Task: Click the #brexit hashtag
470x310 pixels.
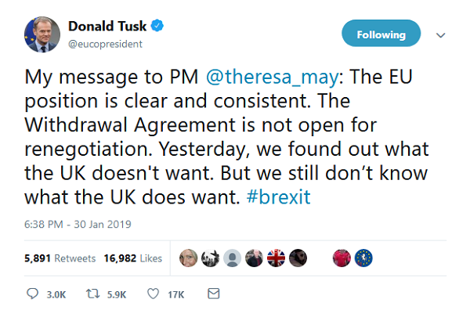Action: coord(278,197)
